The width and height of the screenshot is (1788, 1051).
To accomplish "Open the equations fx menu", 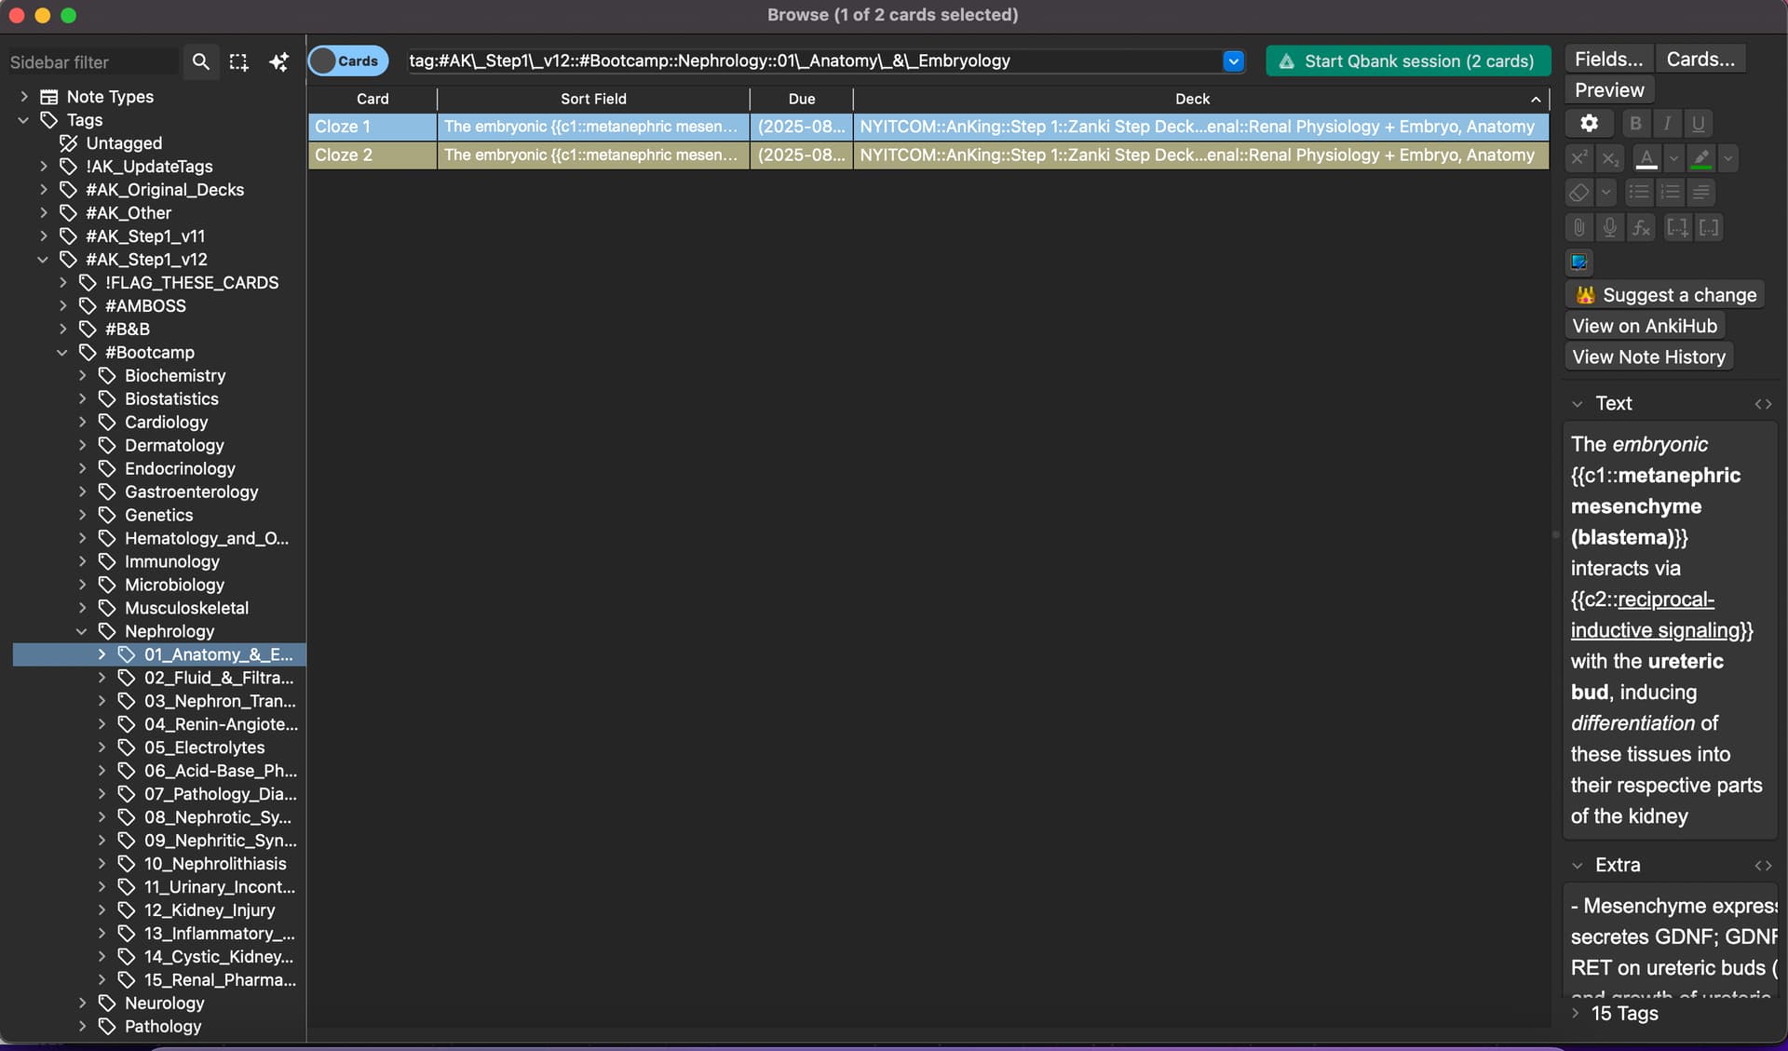I will (1641, 227).
